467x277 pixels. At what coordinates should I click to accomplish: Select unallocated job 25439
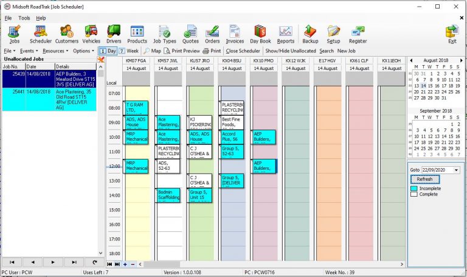49,79
